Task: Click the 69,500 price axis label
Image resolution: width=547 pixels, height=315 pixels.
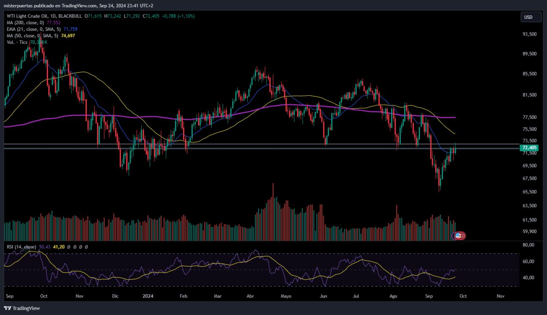Action: click(530, 166)
